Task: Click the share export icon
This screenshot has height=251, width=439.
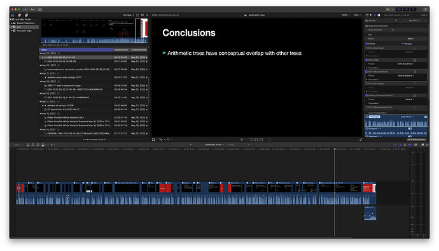Action: click(425, 10)
